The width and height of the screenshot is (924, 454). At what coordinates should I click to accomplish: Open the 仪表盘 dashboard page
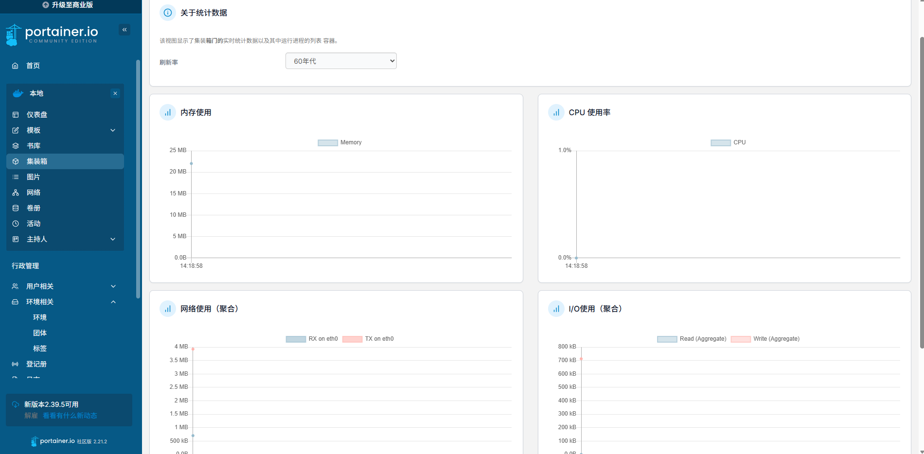click(37, 115)
